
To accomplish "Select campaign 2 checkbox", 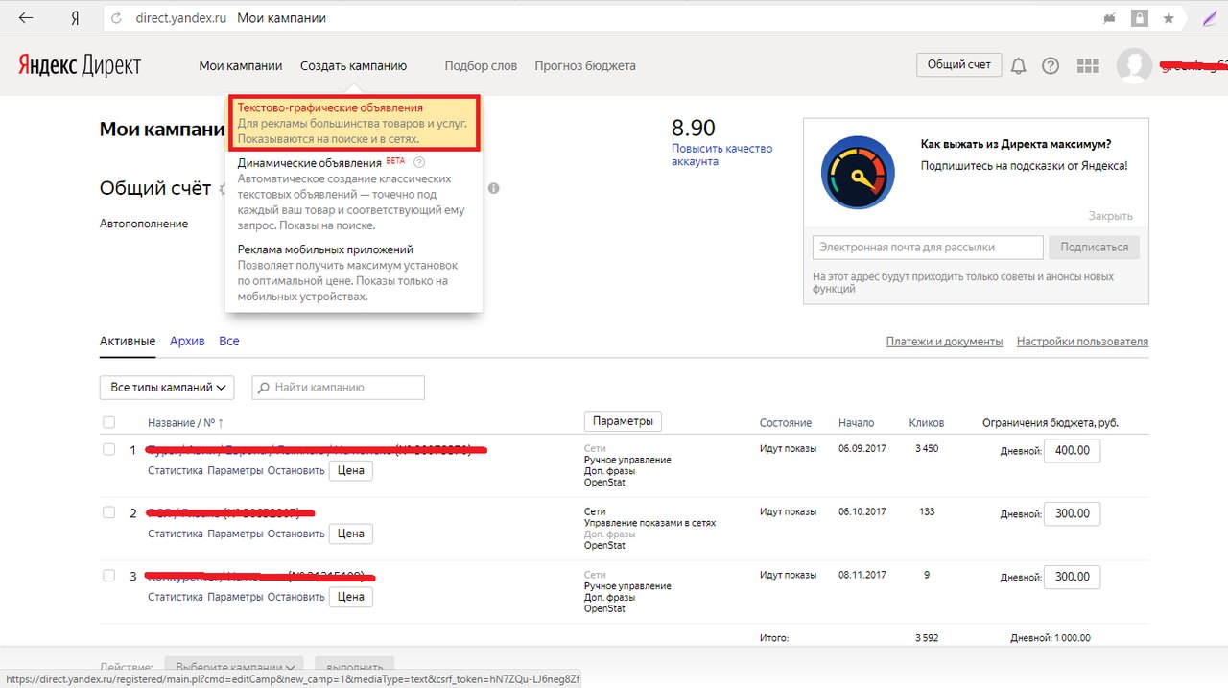I will tap(108, 512).
